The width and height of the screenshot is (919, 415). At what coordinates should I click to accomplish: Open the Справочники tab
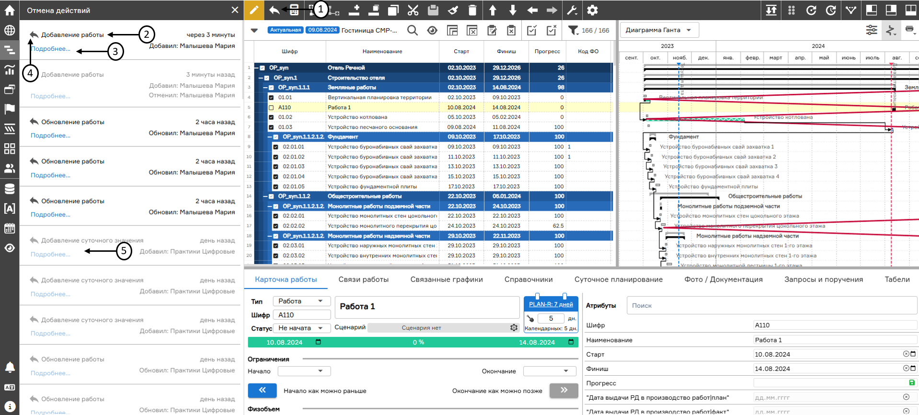tap(528, 280)
